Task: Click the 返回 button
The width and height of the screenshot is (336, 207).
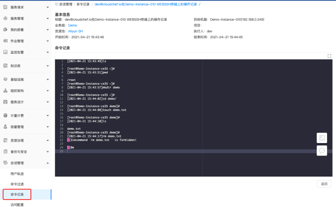Action: [324, 184]
